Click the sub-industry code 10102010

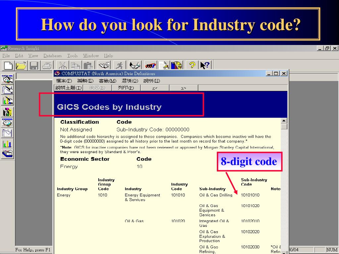click(250, 221)
